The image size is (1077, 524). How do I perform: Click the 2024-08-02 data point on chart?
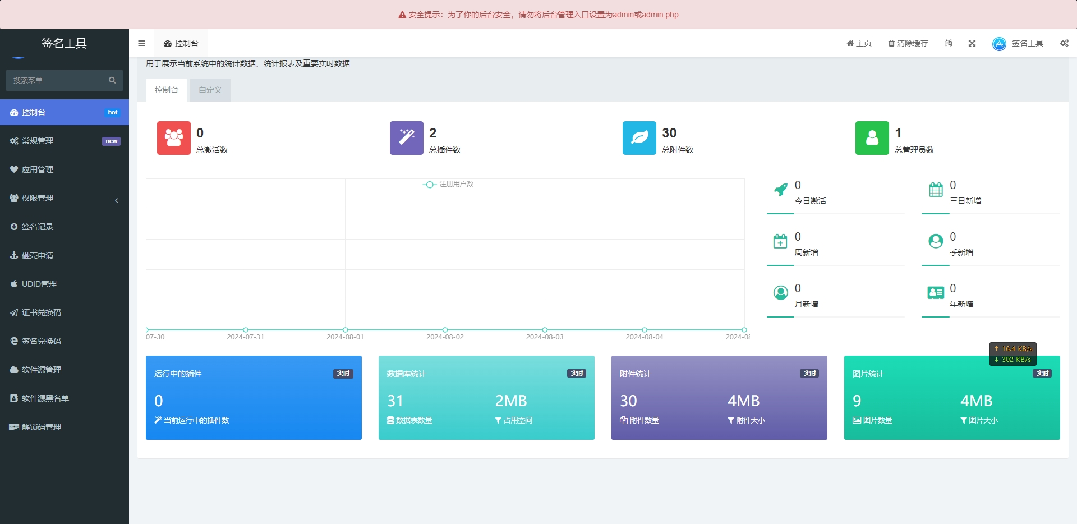pyautogui.click(x=445, y=330)
